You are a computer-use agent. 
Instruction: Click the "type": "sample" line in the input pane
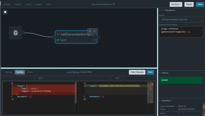click(30, 88)
